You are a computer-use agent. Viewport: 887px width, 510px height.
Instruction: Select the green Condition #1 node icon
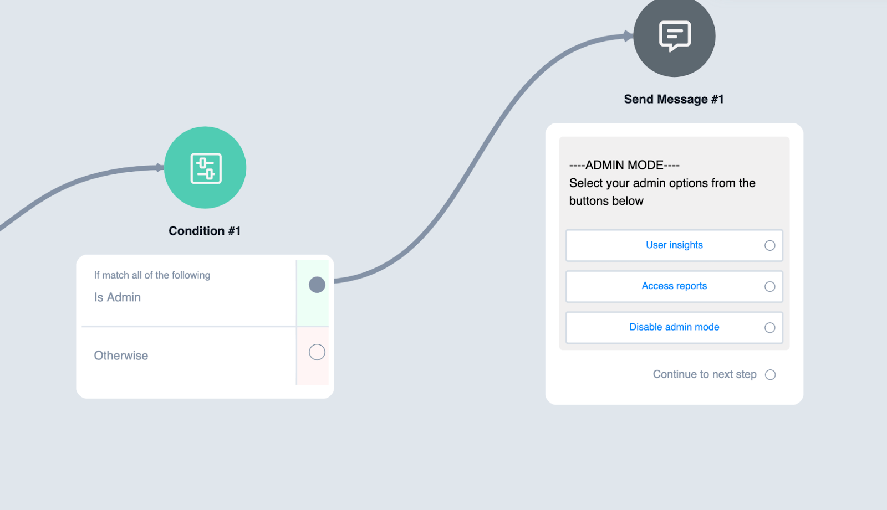205,168
